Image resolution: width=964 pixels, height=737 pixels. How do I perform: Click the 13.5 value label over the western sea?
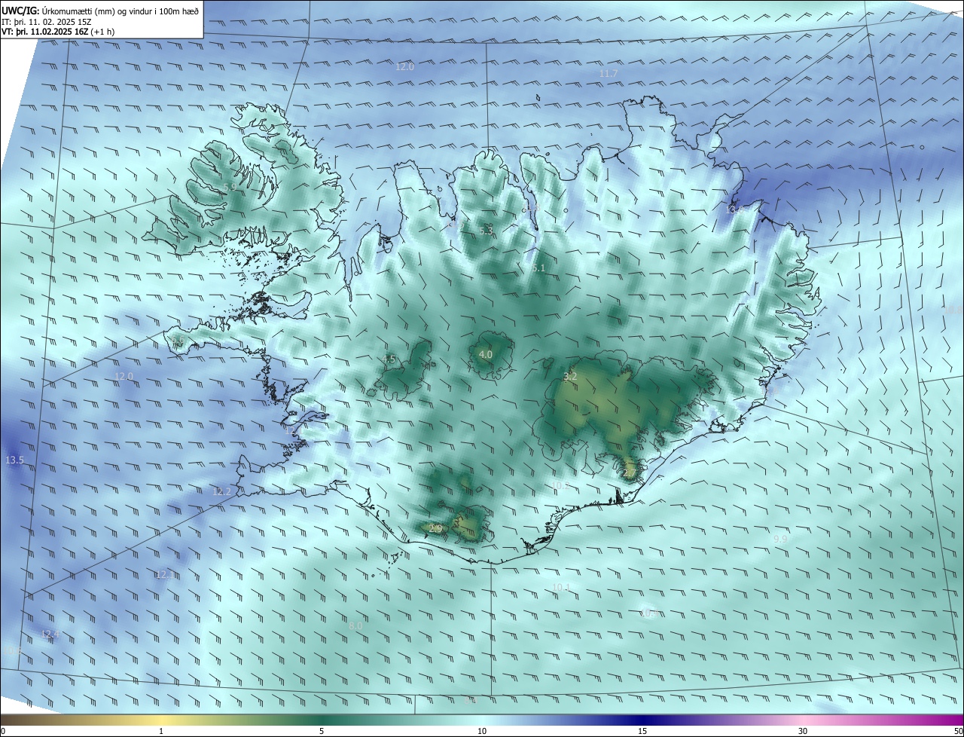click(x=15, y=460)
